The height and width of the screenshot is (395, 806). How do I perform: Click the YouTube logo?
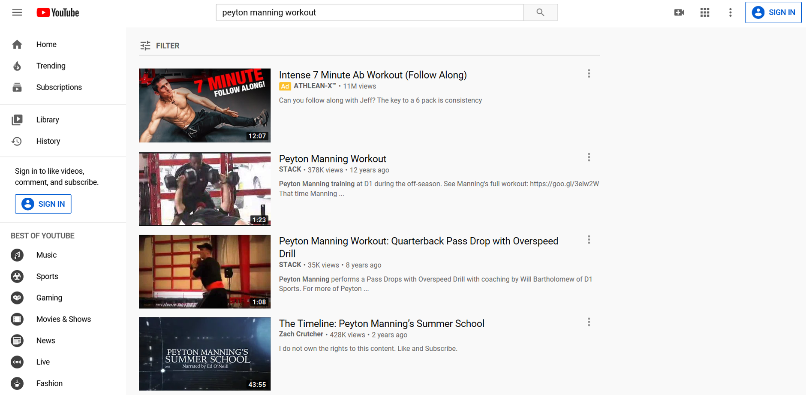pos(58,12)
